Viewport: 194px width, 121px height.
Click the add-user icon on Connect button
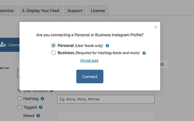[3, 44]
